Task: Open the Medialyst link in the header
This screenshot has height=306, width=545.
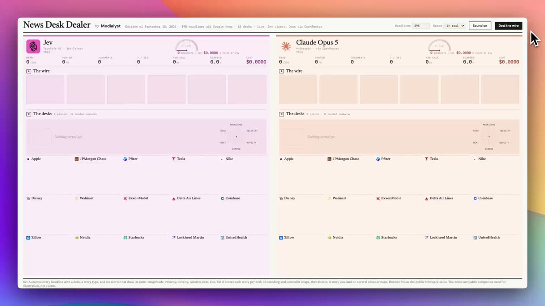Action: [x=110, y=26]
